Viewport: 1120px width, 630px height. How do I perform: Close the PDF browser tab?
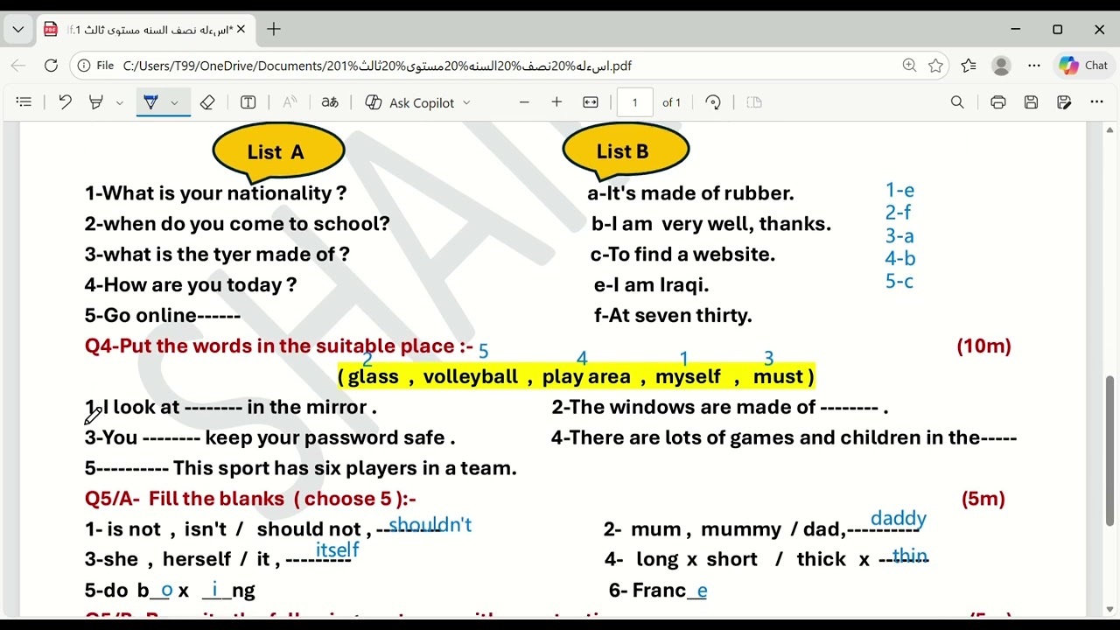(x=241, y=30)
